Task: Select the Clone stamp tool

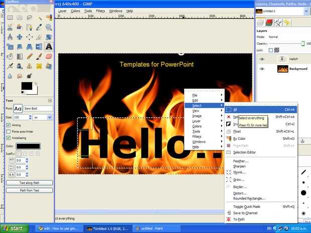Action: 30,66
